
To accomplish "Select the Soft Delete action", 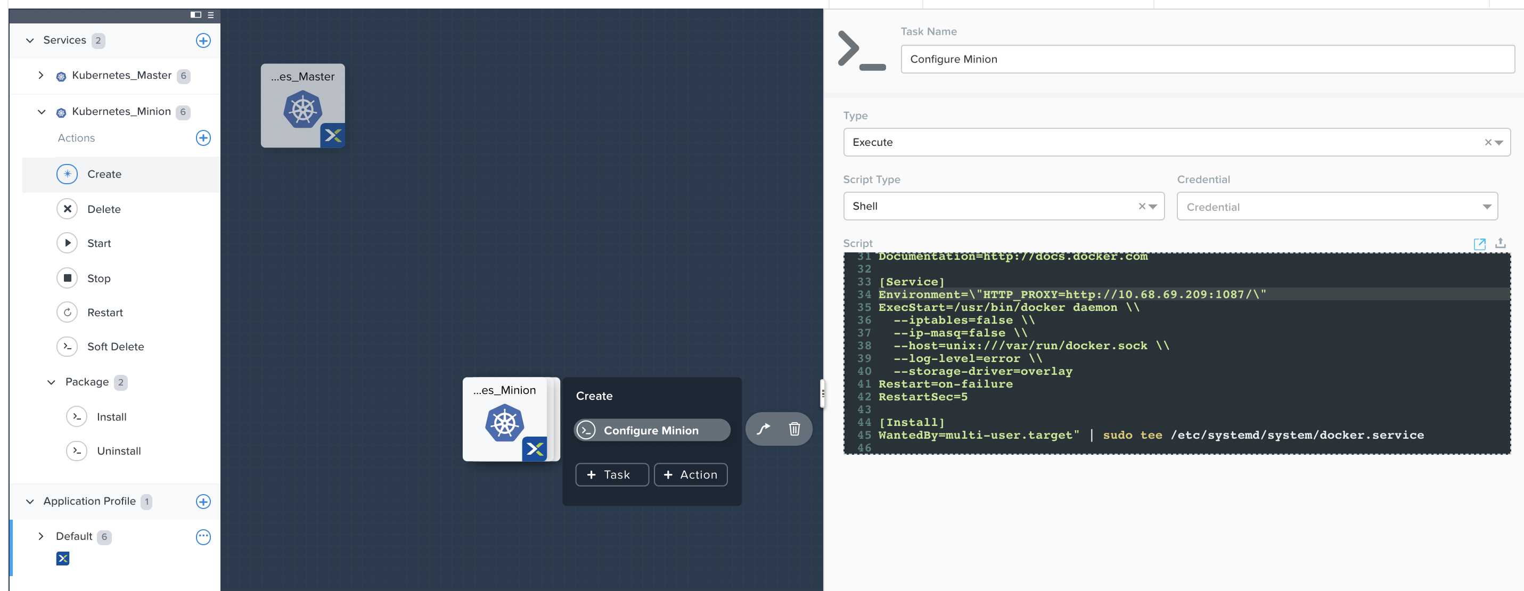I will tap(116, 347).
